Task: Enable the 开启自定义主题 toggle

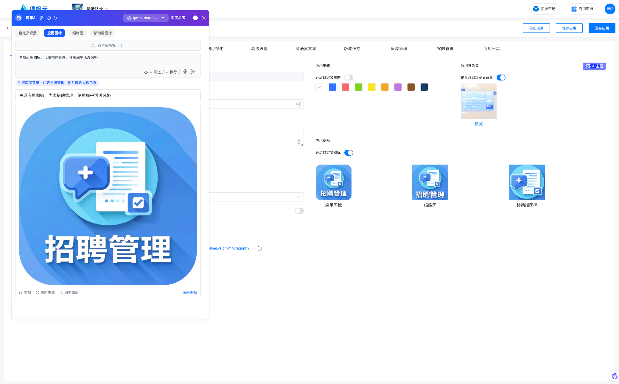Action: tap(349, 78)
